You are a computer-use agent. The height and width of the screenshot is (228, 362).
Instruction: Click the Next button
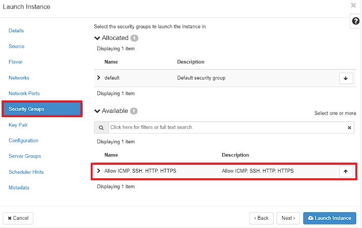[x=288, y=218]
